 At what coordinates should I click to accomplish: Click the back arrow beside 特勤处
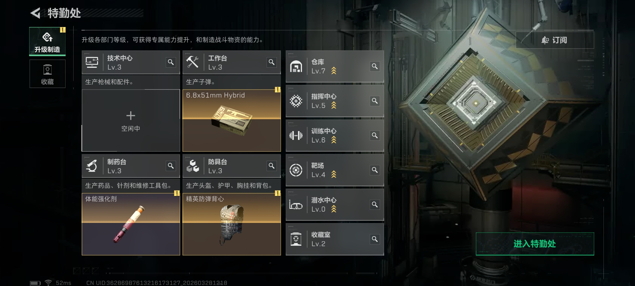pos(36,13)
